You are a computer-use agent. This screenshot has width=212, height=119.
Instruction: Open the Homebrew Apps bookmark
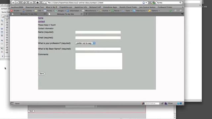(x=110, y=7)
